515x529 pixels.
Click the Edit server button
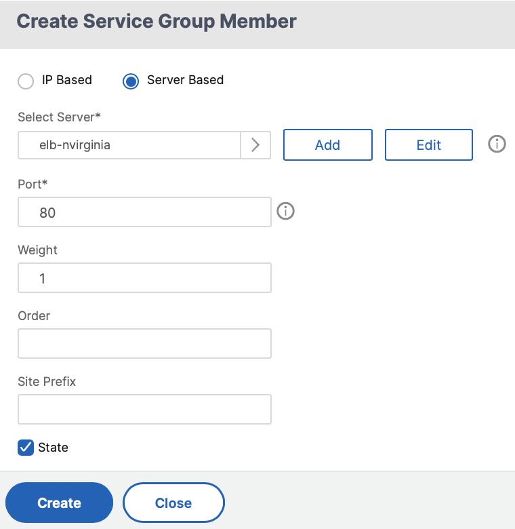coord(429,144)
